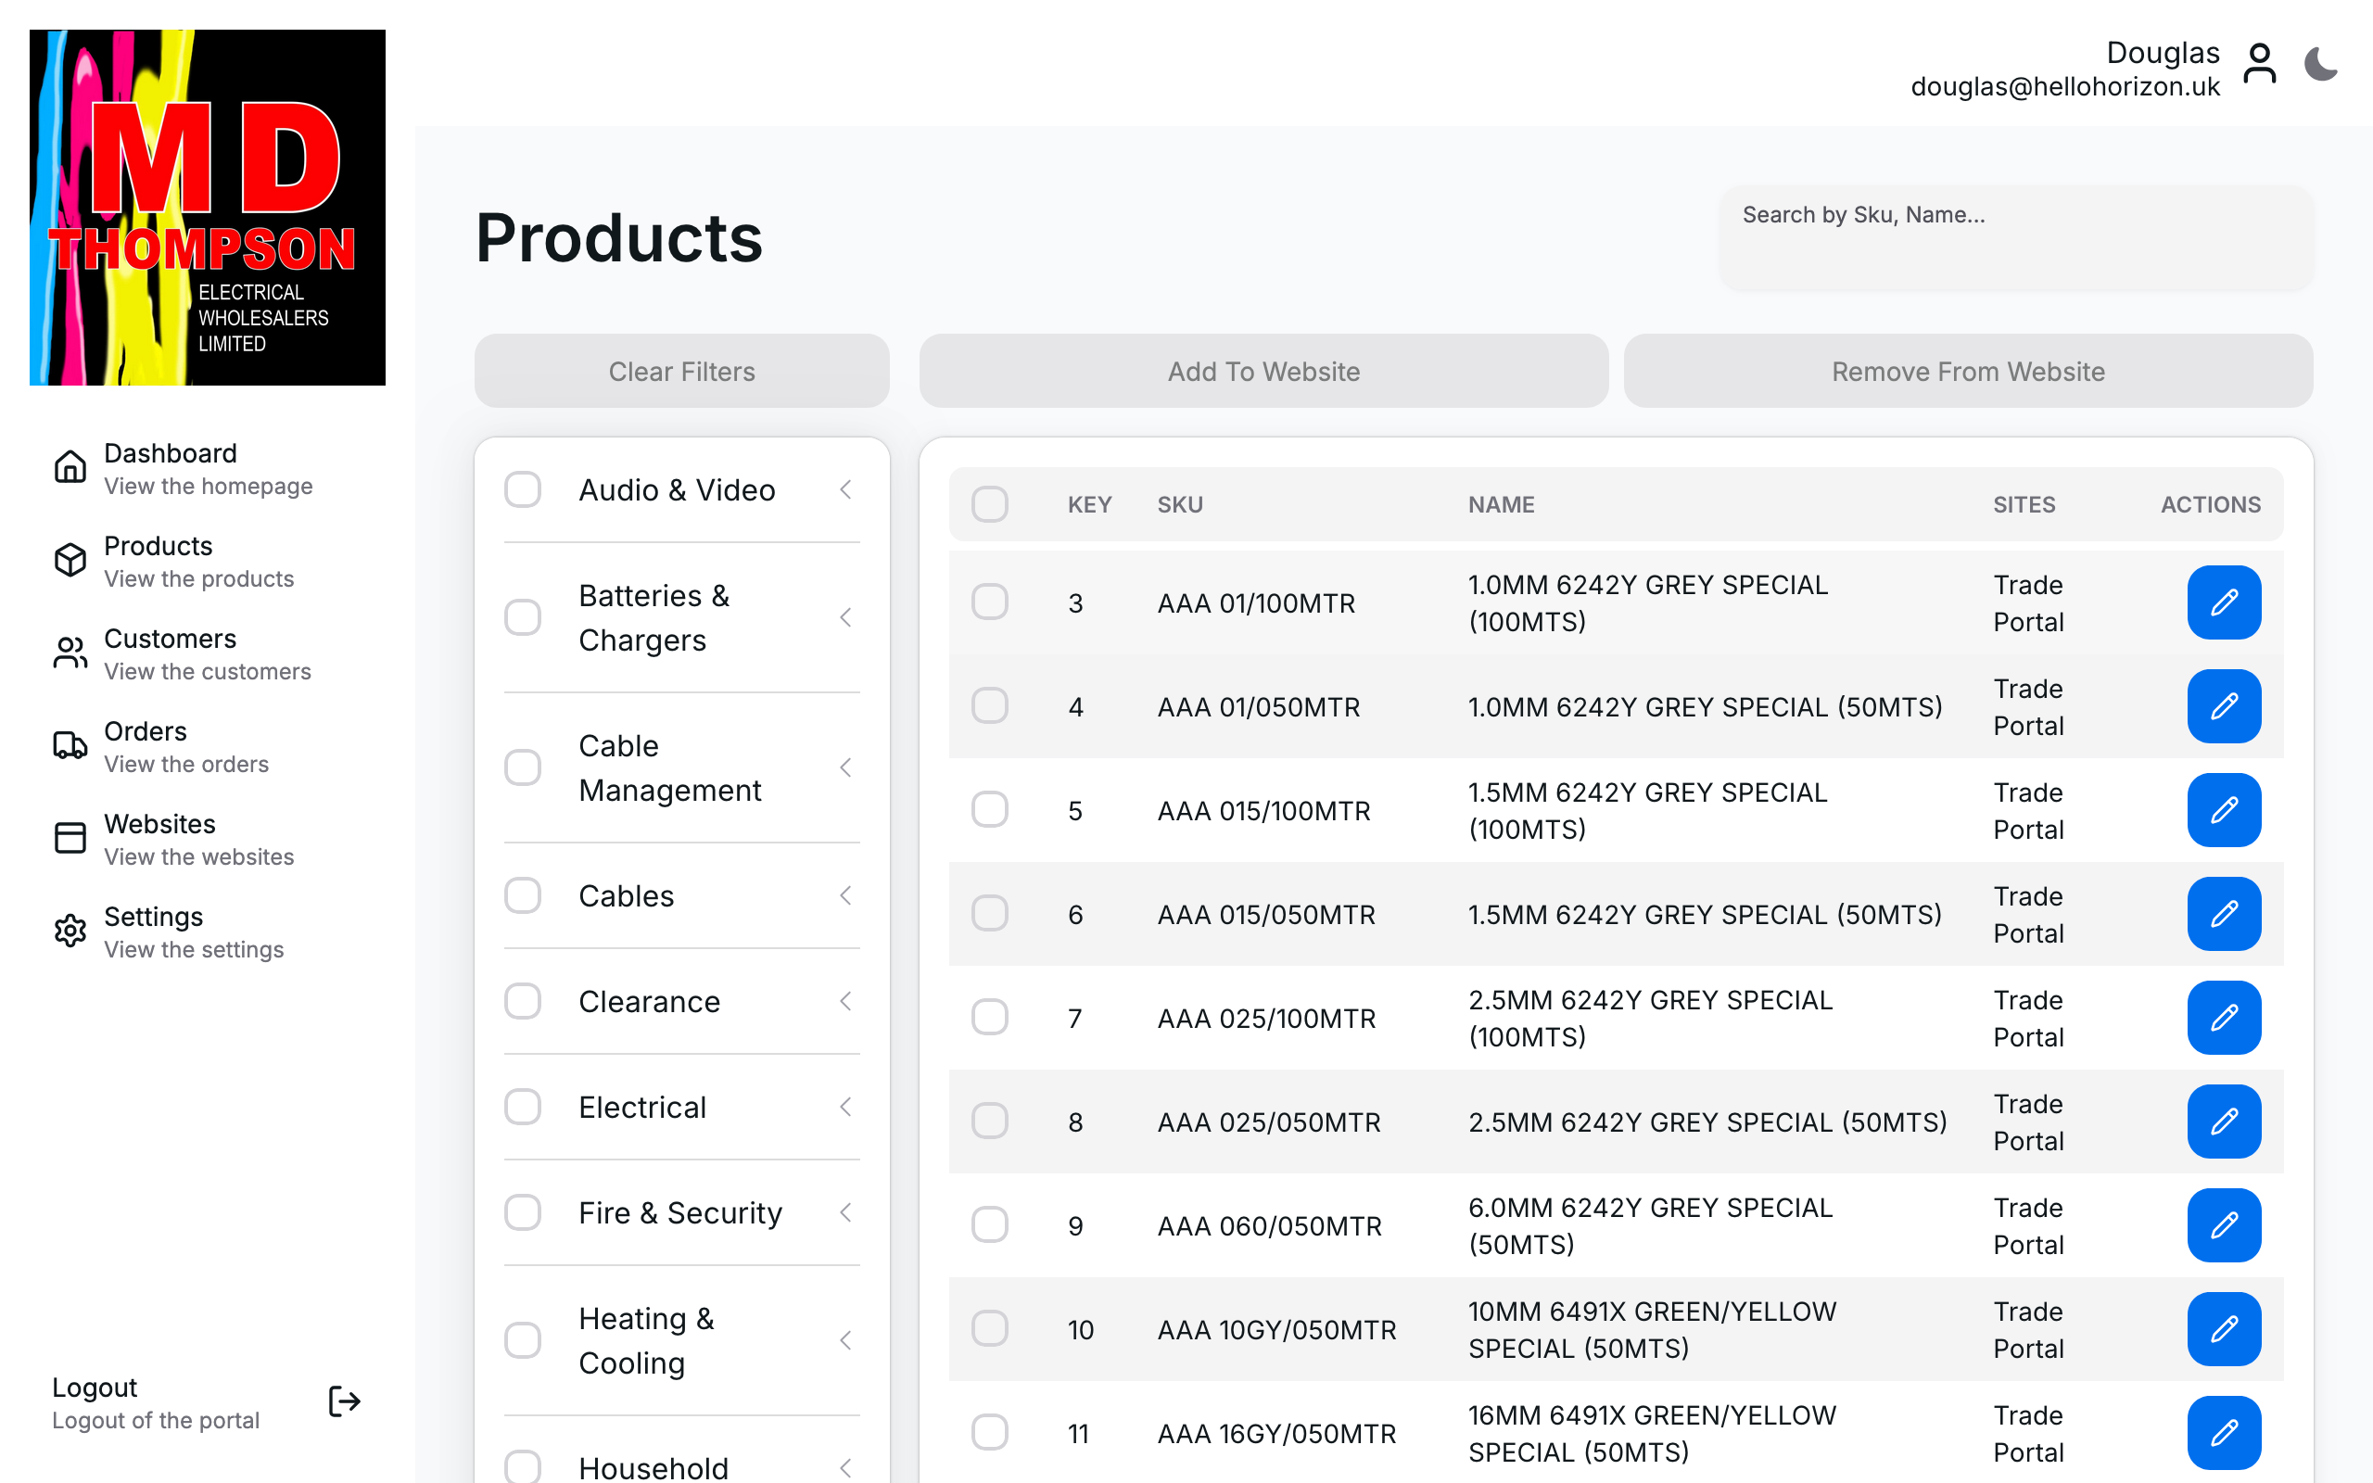2373x1483 pixels.
Task: Click edit pencil for AAA 10GY/050MTR
Action: click(2223, 1329)
